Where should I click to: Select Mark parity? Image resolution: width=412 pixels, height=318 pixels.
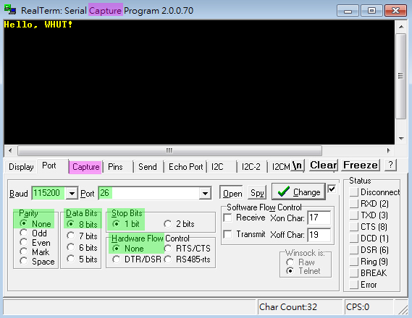pyautogui.click(x=35, y=252)
